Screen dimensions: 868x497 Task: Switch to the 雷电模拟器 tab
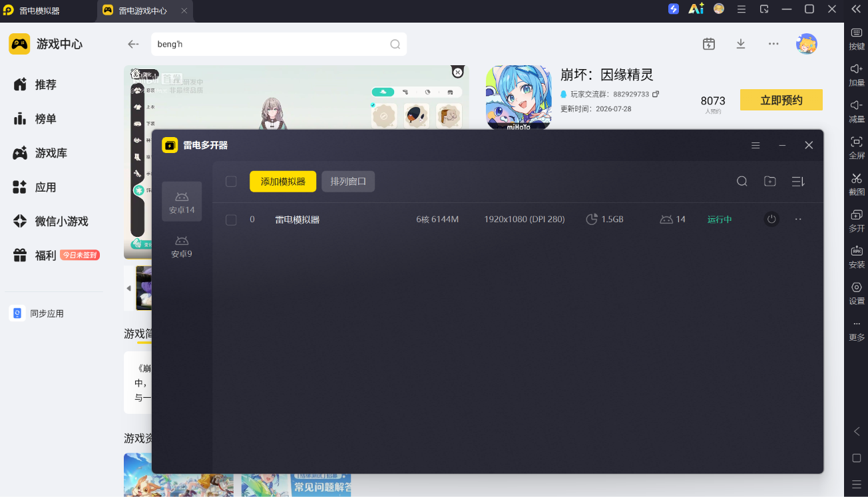pyautogui.click(x=39, y=11)
